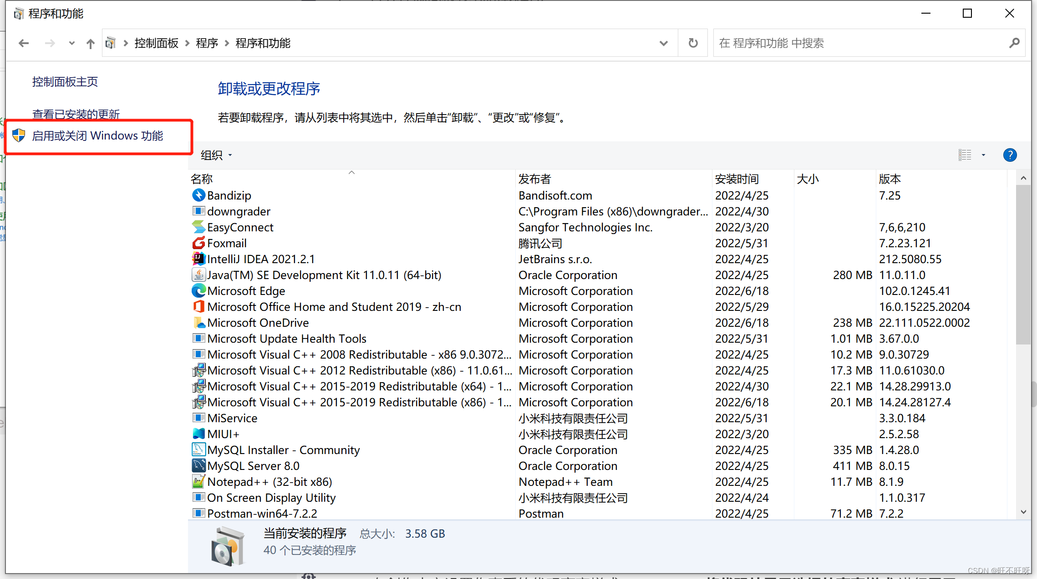Screen dimensions: 1037x579
Task: Click the On Screen Display Utility icon
Action: pos(198,498)
